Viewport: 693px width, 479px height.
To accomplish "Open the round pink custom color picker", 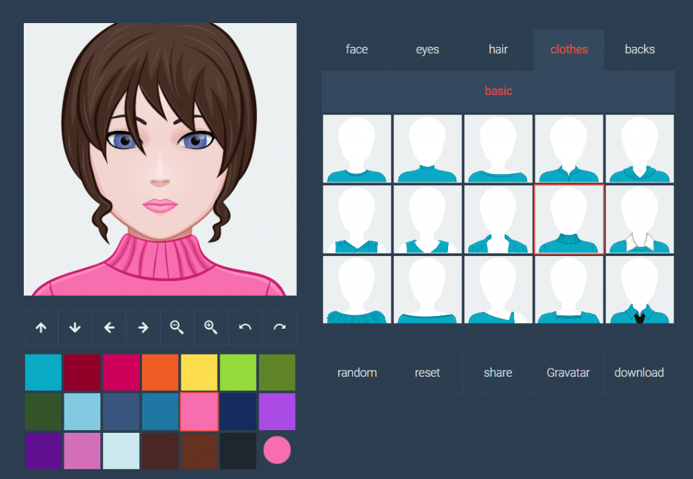I will coord(277,450).
